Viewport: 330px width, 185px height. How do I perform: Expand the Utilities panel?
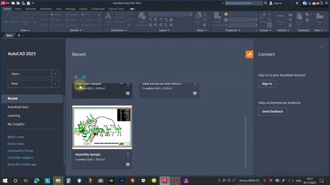pos(283,30)
